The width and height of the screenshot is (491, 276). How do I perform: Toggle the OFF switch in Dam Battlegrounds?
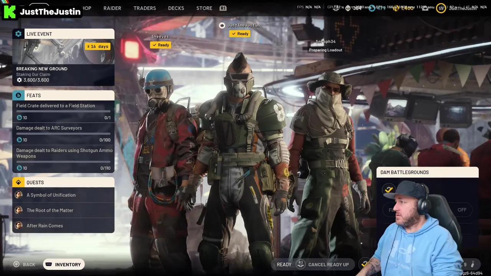tap(462, 210)
